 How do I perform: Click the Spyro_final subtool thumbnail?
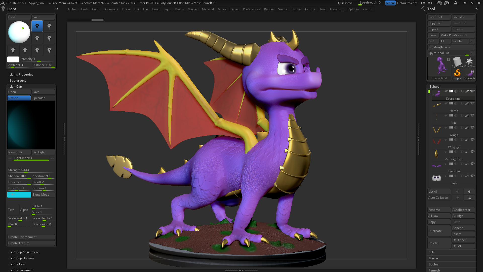coord(437,93)
